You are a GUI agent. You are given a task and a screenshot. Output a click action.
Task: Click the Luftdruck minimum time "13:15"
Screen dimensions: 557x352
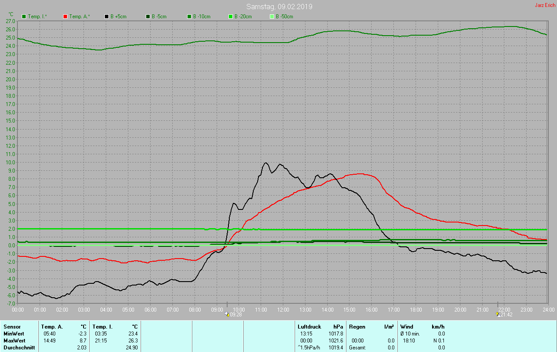(306, 334)
